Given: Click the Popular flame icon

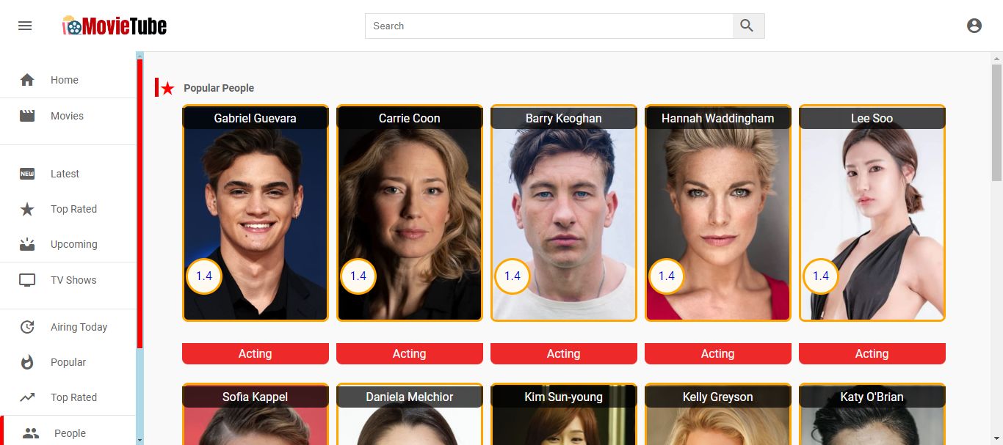Looking at the screenshot, I should 27,362.
